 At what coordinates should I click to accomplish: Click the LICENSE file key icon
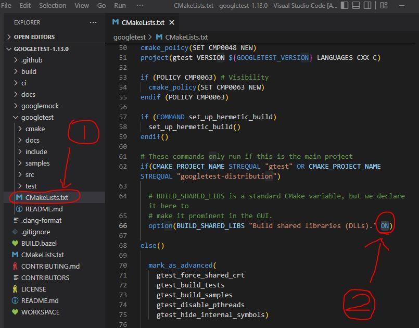point(15,289)
